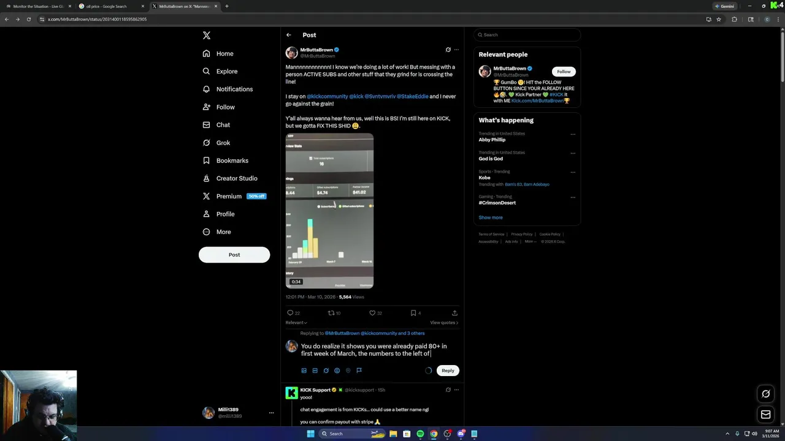Image resolution: width=785 pixels, height=441 pixels.
Task: Open more options for Kobe trend
Action: point(573,172)
